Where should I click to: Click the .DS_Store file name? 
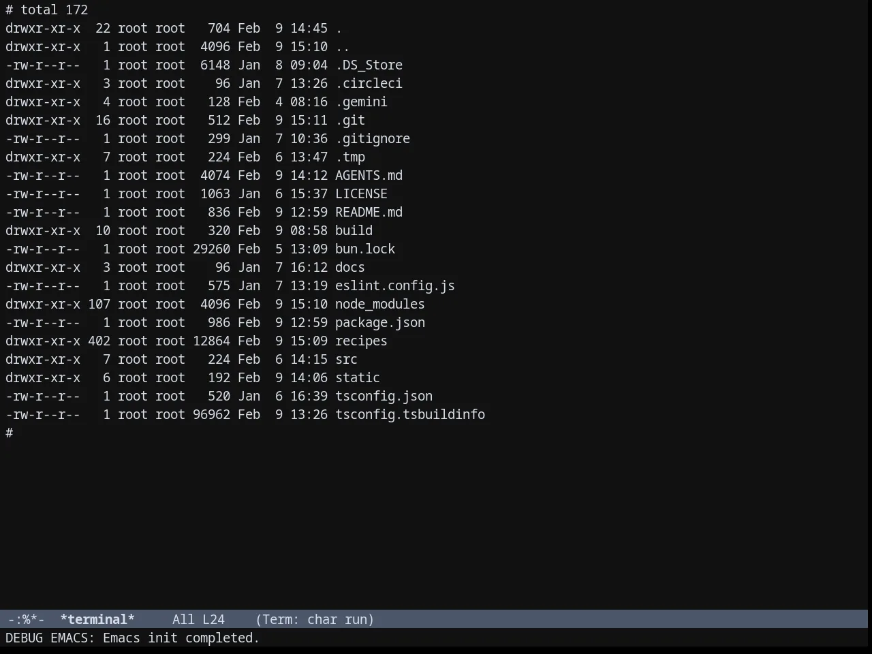(369, 65)
